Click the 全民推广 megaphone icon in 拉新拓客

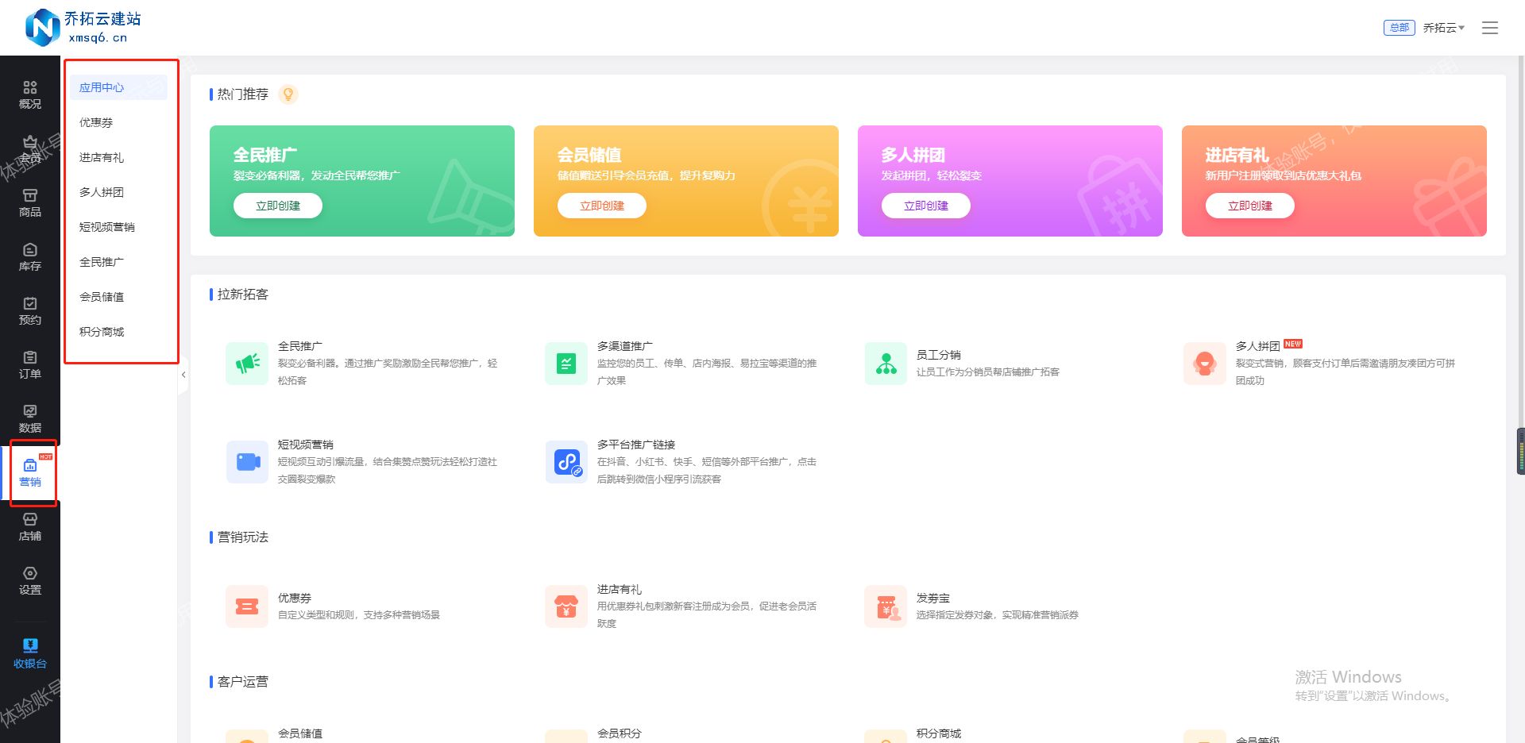(247, 364)
